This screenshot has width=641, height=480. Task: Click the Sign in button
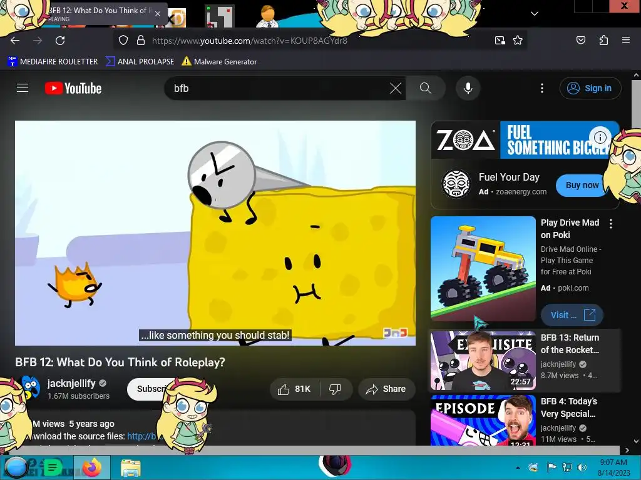(590, 88)
